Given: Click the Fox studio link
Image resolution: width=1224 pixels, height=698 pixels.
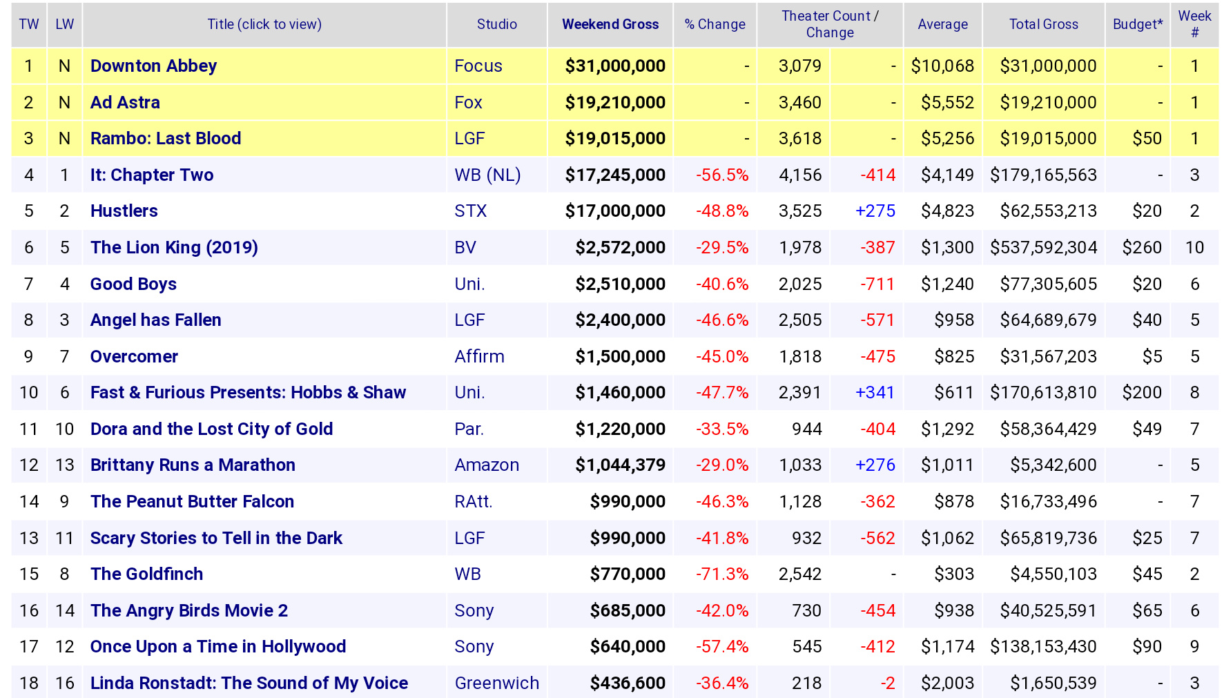Looking at the screenshot, I should [x=468, y=103].
